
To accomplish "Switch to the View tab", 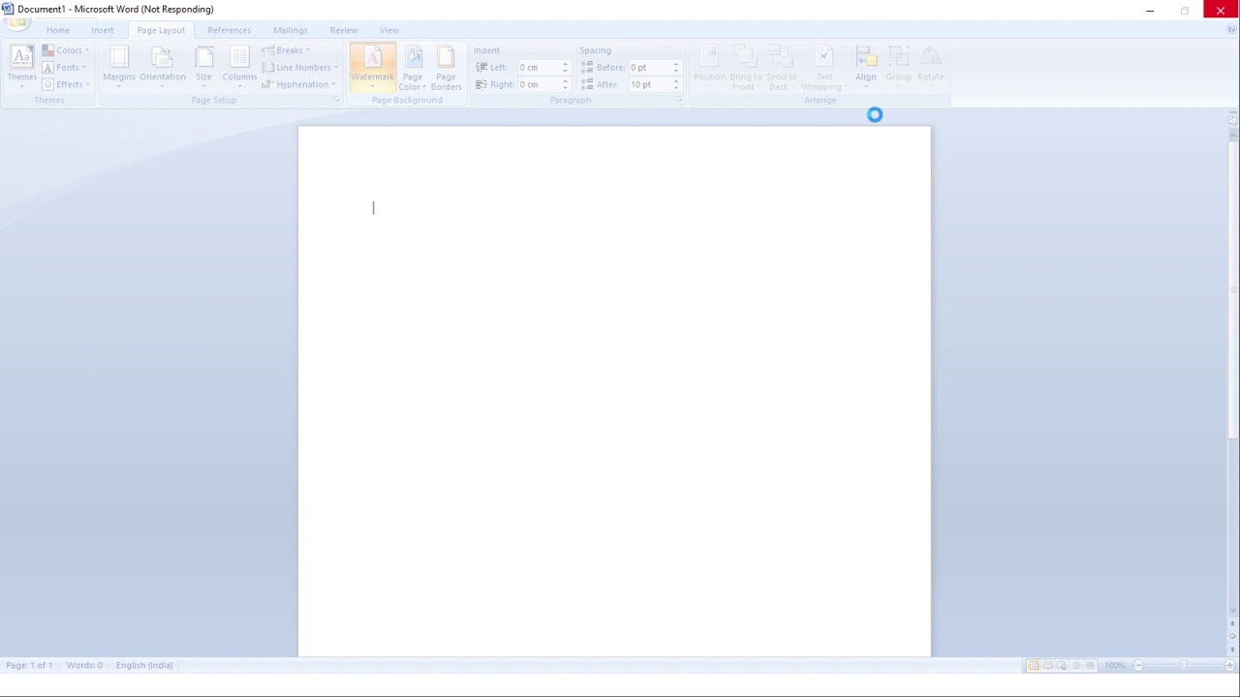I will pos(389,30).
